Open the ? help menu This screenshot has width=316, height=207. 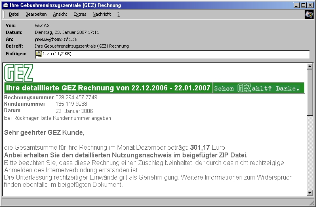coord(118,14)
